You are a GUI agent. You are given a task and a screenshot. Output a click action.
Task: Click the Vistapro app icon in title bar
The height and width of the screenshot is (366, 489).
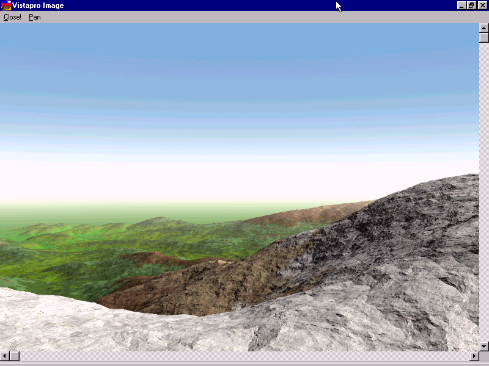pos(6,5)
